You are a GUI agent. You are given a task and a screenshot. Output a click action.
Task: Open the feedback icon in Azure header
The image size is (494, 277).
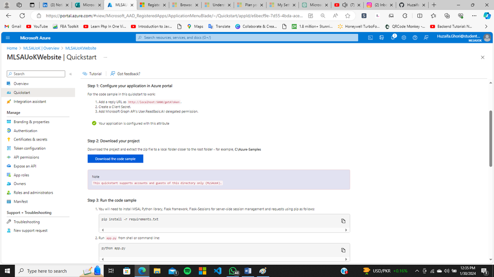point(426,37)
